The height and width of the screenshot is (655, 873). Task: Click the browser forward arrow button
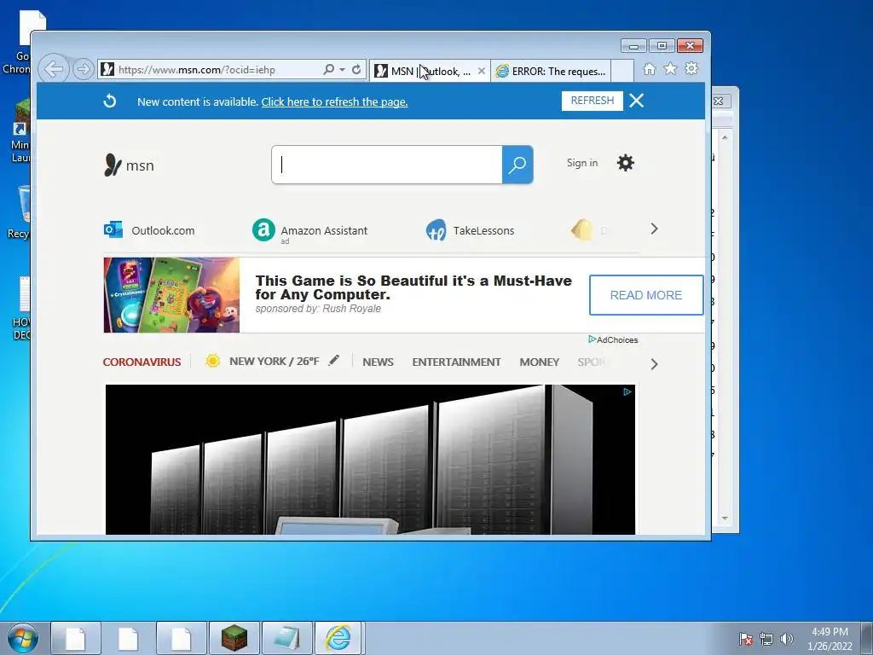[x=83, y=69]
